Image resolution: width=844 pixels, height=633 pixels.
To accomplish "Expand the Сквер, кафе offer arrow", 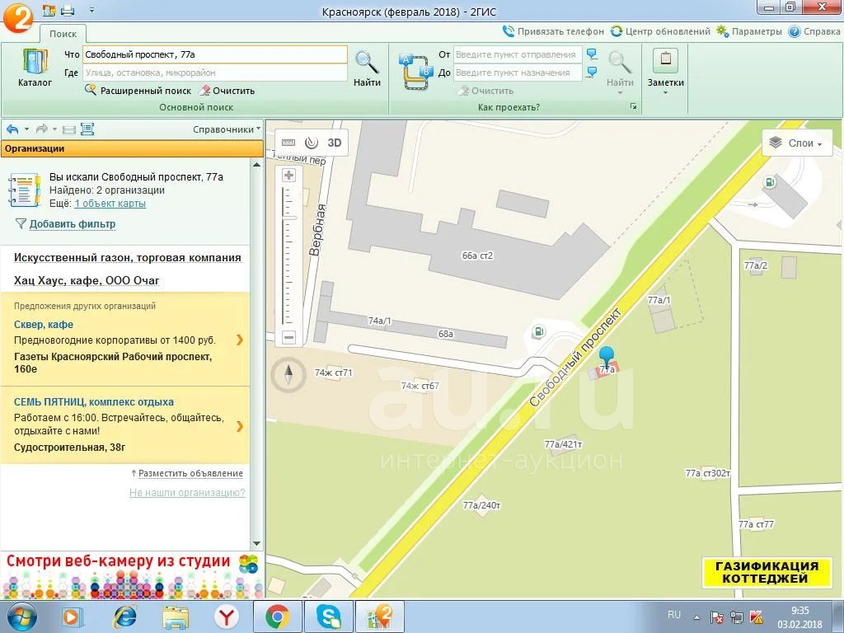I will tap(240, 340).
